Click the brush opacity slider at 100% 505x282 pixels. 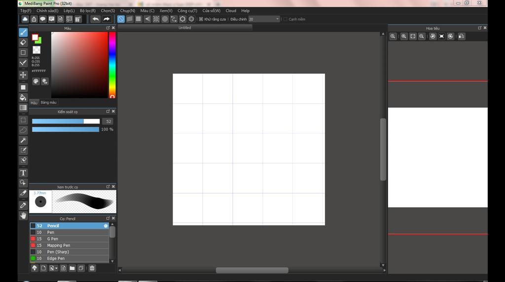[x=66, y=129]
